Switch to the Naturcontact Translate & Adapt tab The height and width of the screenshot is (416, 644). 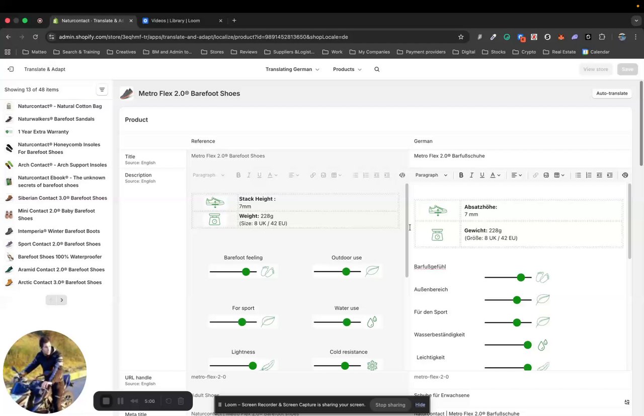[x=93, y=21]
